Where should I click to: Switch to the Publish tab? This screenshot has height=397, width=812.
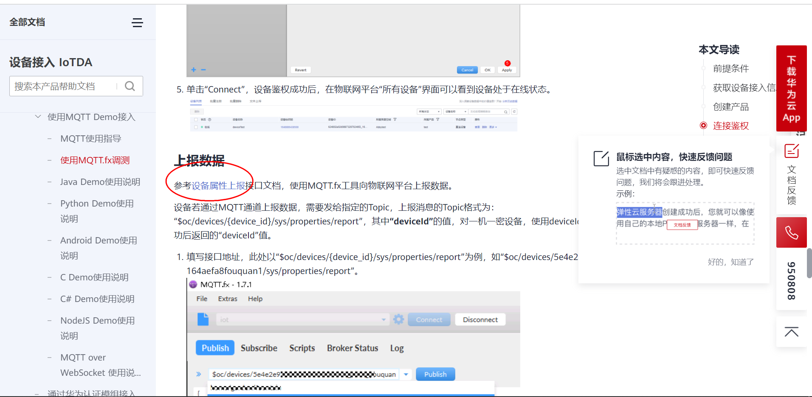click(x=215, y=348)
